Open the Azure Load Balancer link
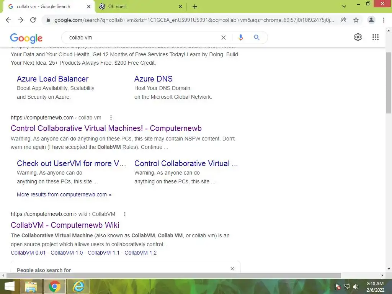This screenshot has width=392, height=294. (53, 79)
